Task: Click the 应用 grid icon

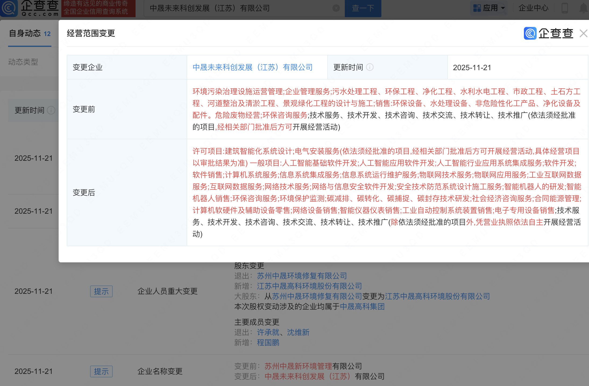Action: tap(477, 8)
